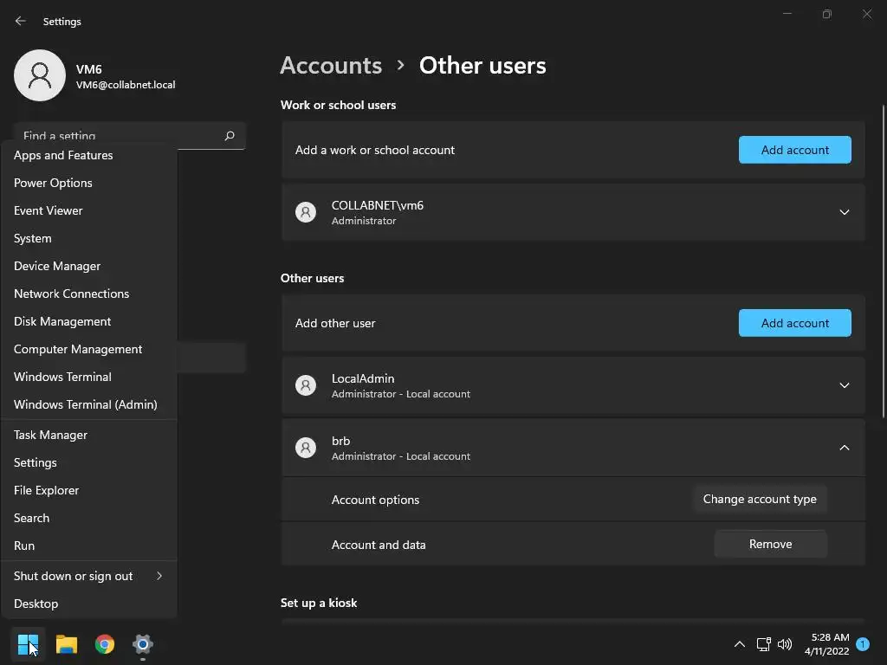Open Device Manager from the context menu
The width and height of the screenshot is (887, 665).
tap(57, 266)
